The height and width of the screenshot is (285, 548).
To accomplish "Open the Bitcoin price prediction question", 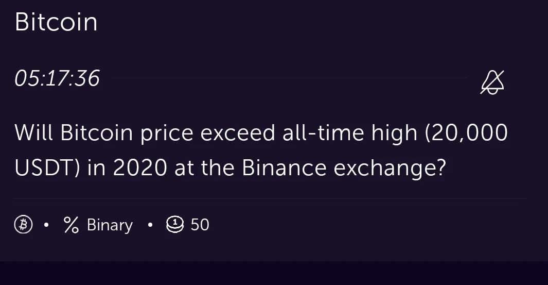I will (261, 150).
